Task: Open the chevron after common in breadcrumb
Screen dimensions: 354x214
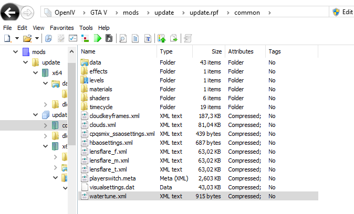Action: tap(269, 13)
